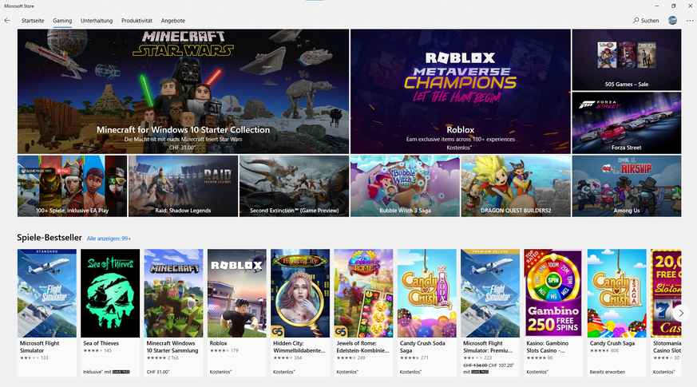This screenshot has height=387, width=697.
Task: Open the Hidden City game card
Action: [x=300, y=313]
